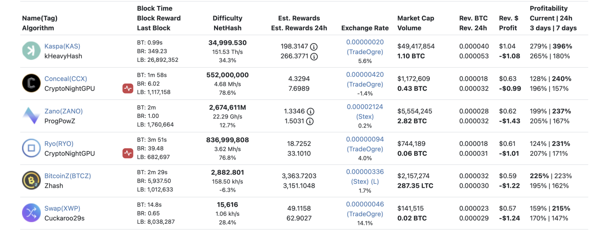This screenshot has height=231, width=595.
Task: Open the Kaspa(KAS) coin page
Action: coord(62,46)
